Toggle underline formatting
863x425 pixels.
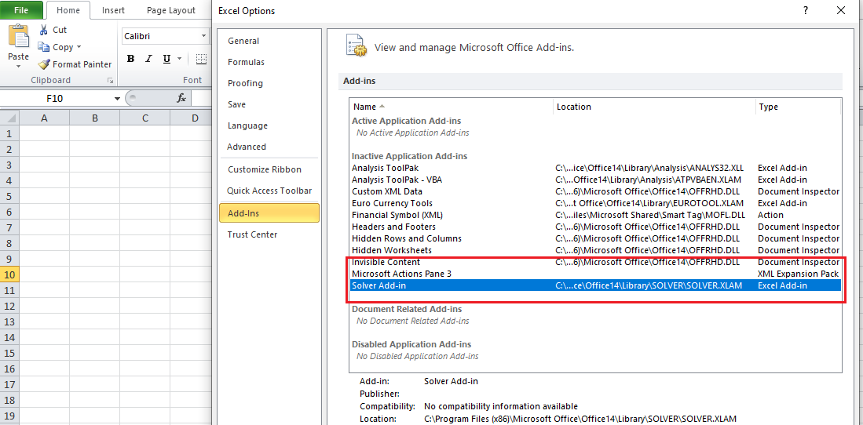coord(166,59)
